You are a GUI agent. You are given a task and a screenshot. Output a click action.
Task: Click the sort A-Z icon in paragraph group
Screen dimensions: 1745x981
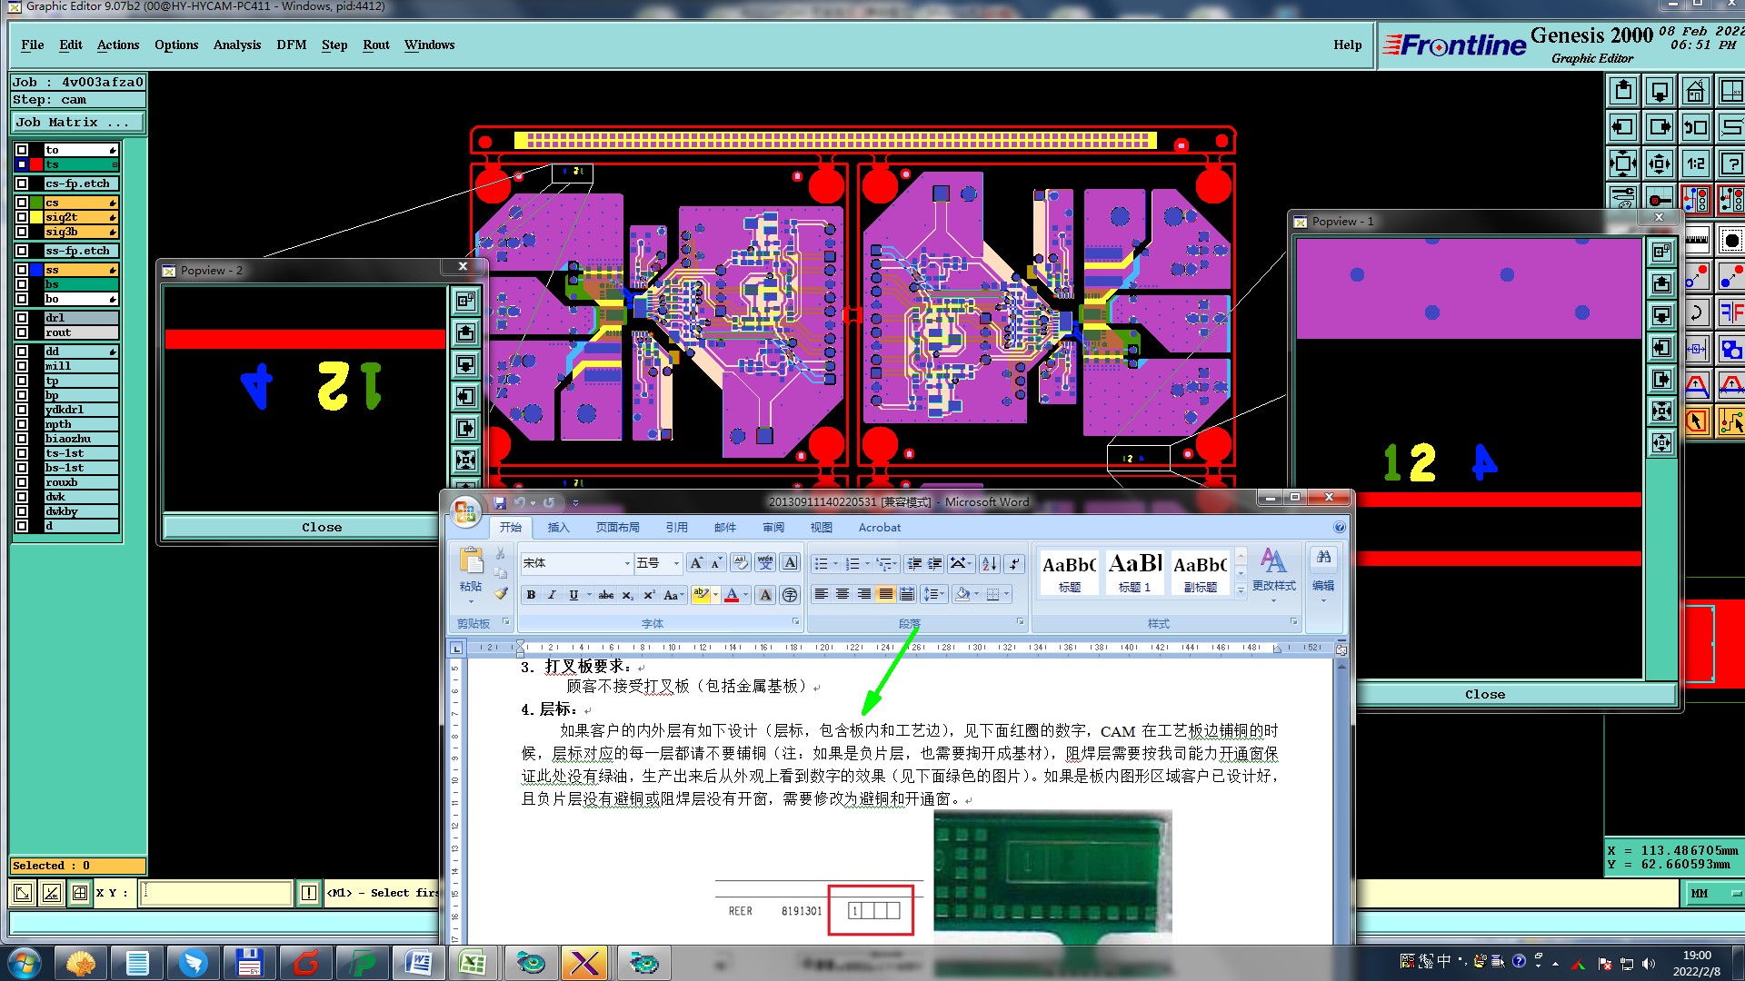[x=990, y=564]
